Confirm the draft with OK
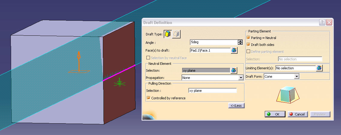 tap(275, 114)
